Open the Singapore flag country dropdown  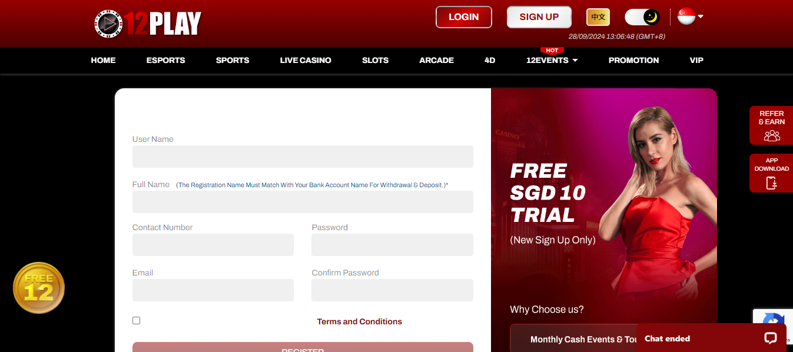[691, 16]
